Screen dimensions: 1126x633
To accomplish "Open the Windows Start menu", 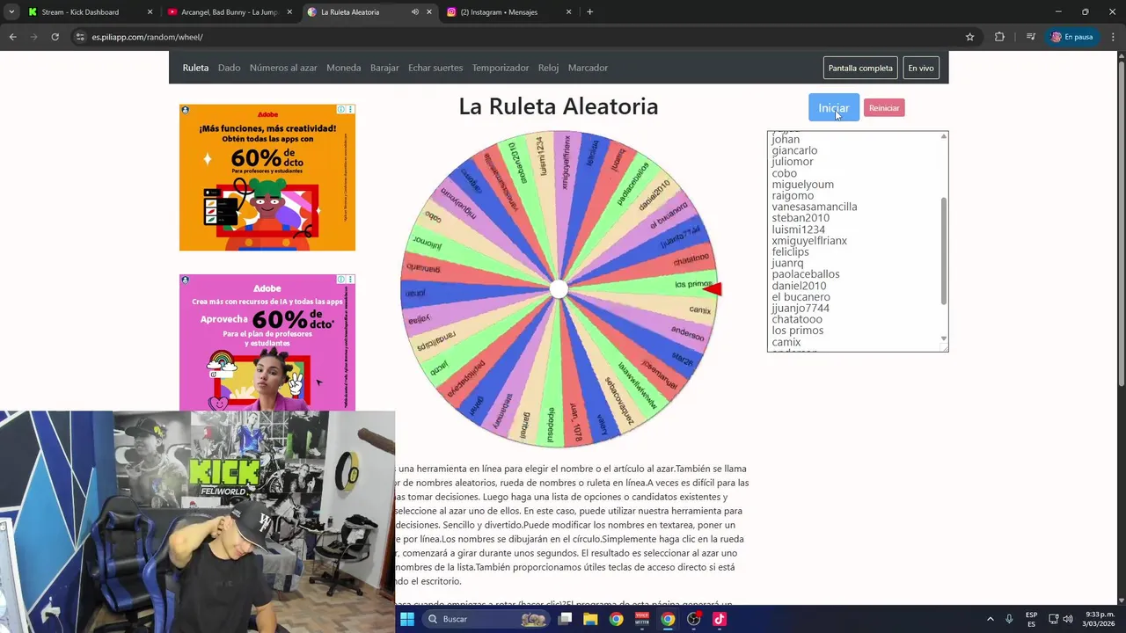I will click(406, 619).
